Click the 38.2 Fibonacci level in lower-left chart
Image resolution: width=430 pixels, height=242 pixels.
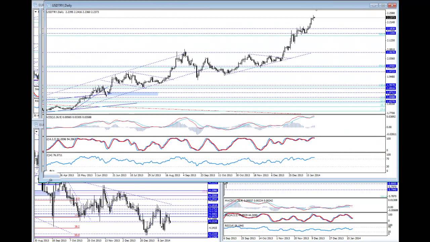[x=77, y=227]
